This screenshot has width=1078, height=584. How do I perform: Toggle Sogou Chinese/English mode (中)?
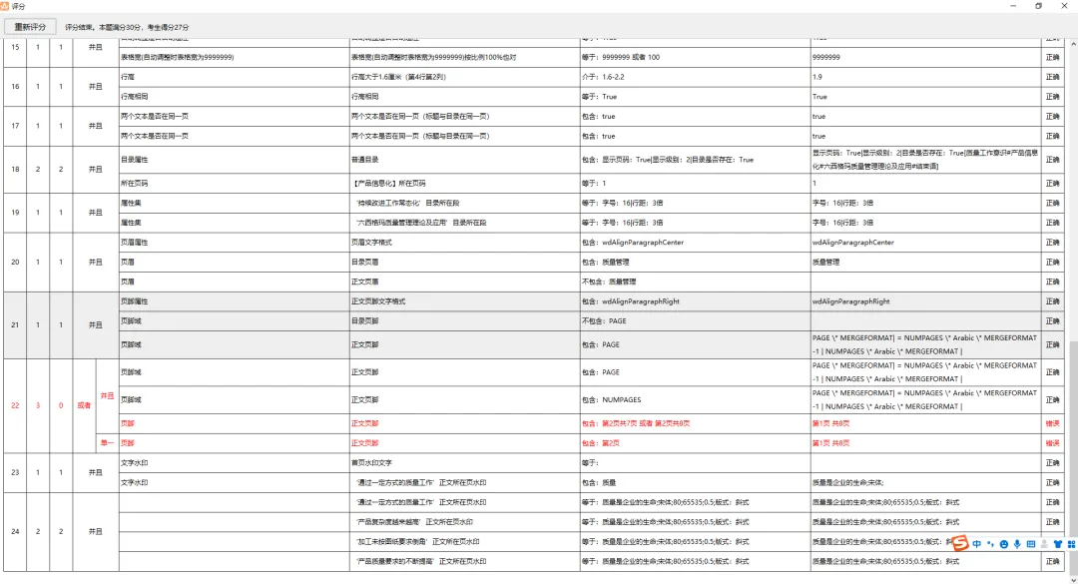pos(977,544)
